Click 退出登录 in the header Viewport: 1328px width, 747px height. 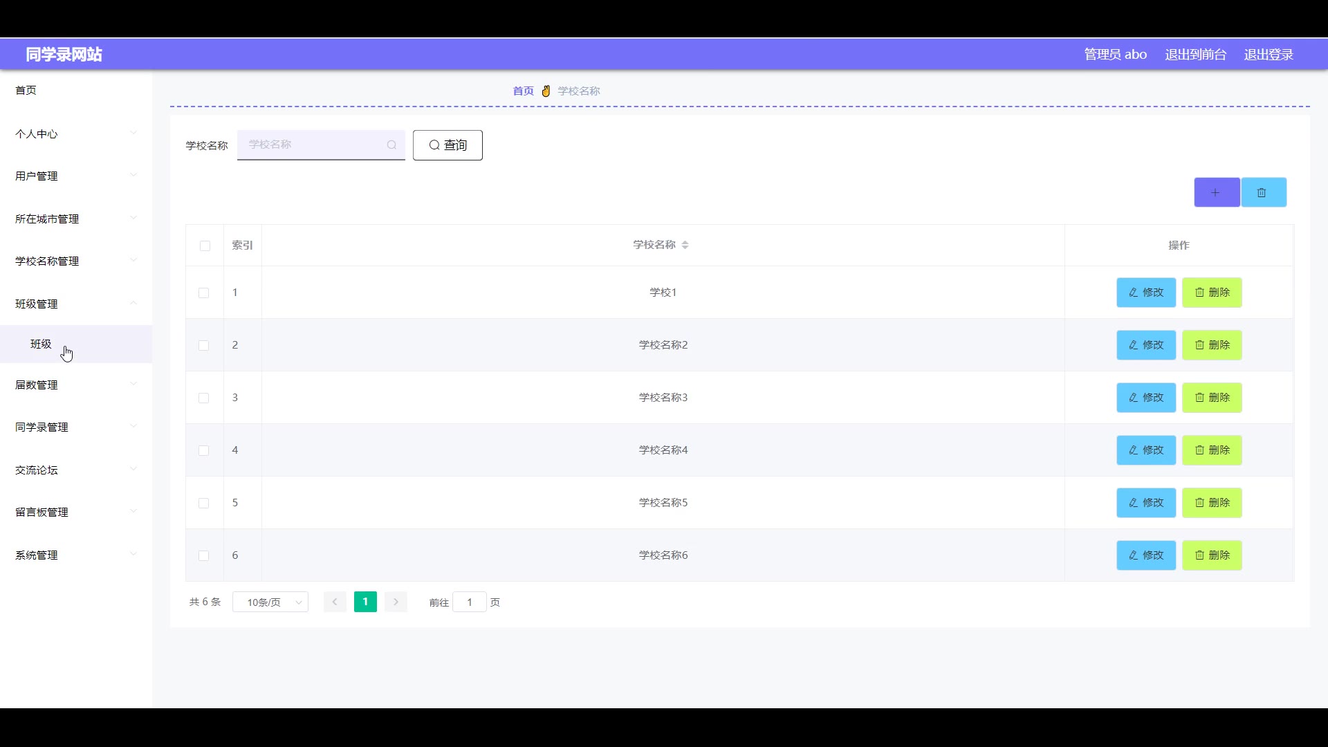click(1268, 55)
